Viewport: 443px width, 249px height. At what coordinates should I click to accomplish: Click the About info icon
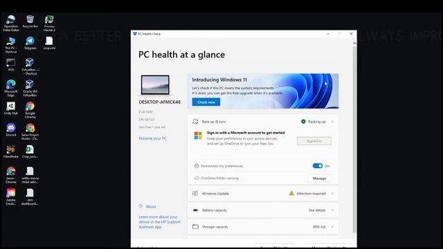(141, 206)
